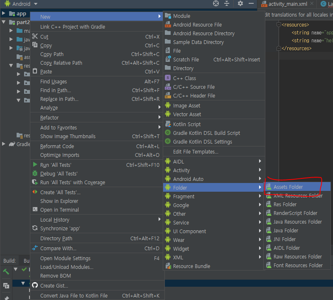Click the Open in Terminal icon
This screenshot has height=300, width=333.
pos(35,210)
